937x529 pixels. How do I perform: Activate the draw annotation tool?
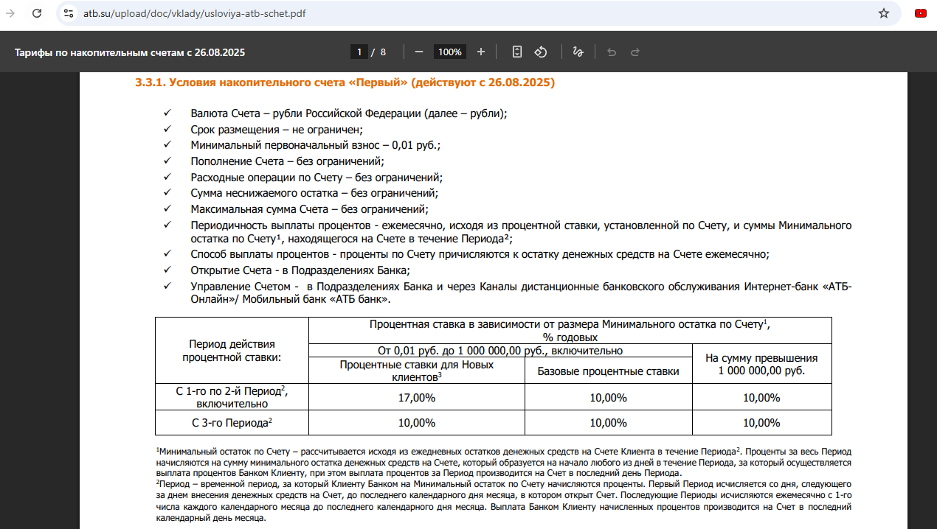pos(578,52)
